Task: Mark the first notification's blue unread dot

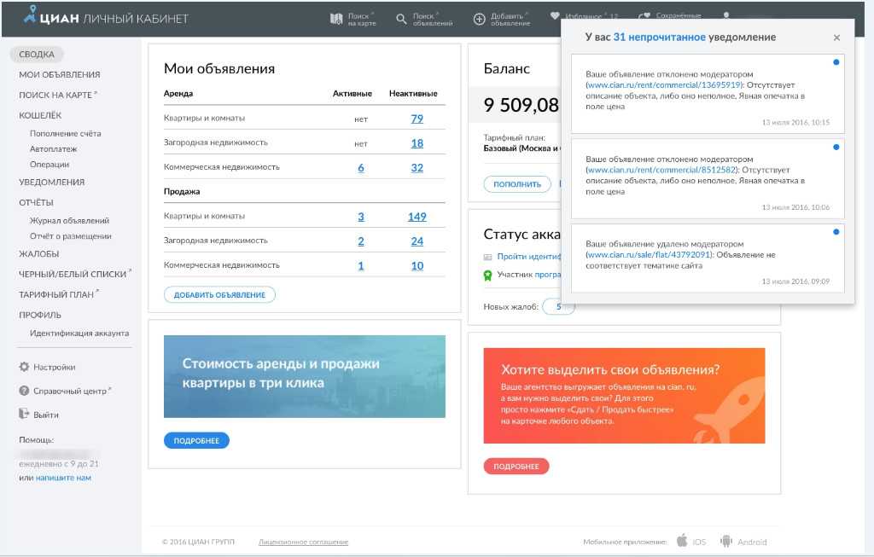Action: tap(836, 62)
